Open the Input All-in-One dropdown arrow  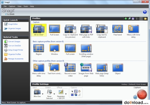[42, 94]
